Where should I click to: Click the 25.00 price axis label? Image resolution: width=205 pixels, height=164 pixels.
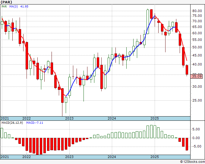(x=197, y=100)
